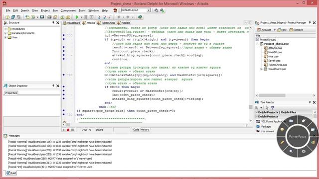Click the mouse icon on PointerFocus wheel

(304, 121)
